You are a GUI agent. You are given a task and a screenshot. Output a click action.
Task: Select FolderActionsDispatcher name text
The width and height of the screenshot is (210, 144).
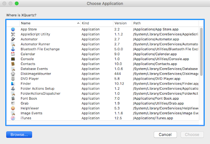tap(41, 93)
